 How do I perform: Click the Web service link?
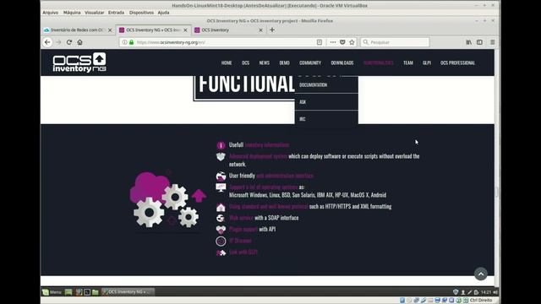pyautogui.click(x=241, y=218)
